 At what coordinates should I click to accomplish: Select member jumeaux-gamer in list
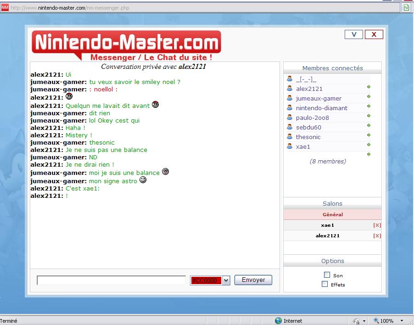[x=319, y=99]
